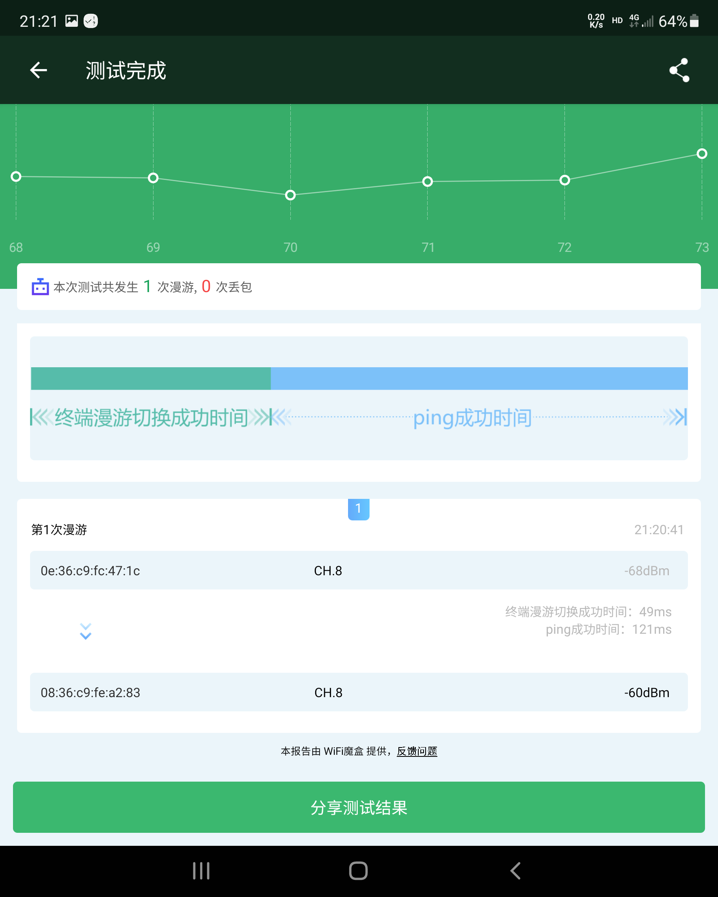
Task: Select the chart data point at 70
Action: [x=290, y=195]
